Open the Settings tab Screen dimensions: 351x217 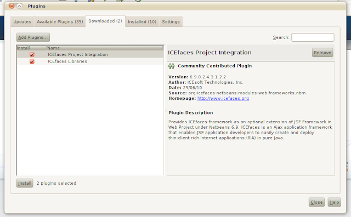click(171, 22)
